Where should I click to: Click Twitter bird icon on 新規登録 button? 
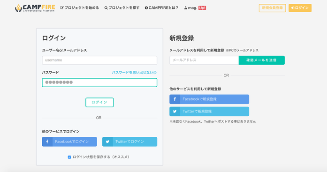[175, 112]
